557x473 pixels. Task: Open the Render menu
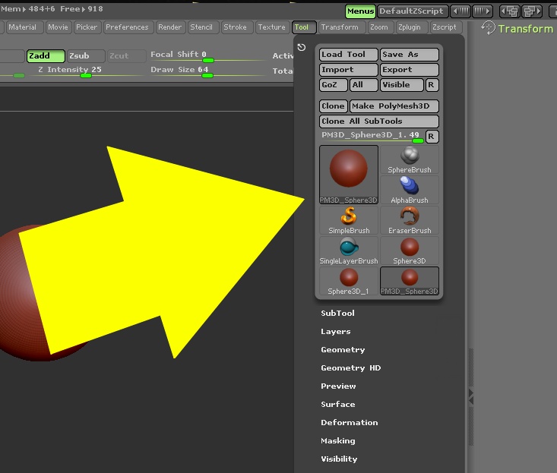(x=169, y=27)
